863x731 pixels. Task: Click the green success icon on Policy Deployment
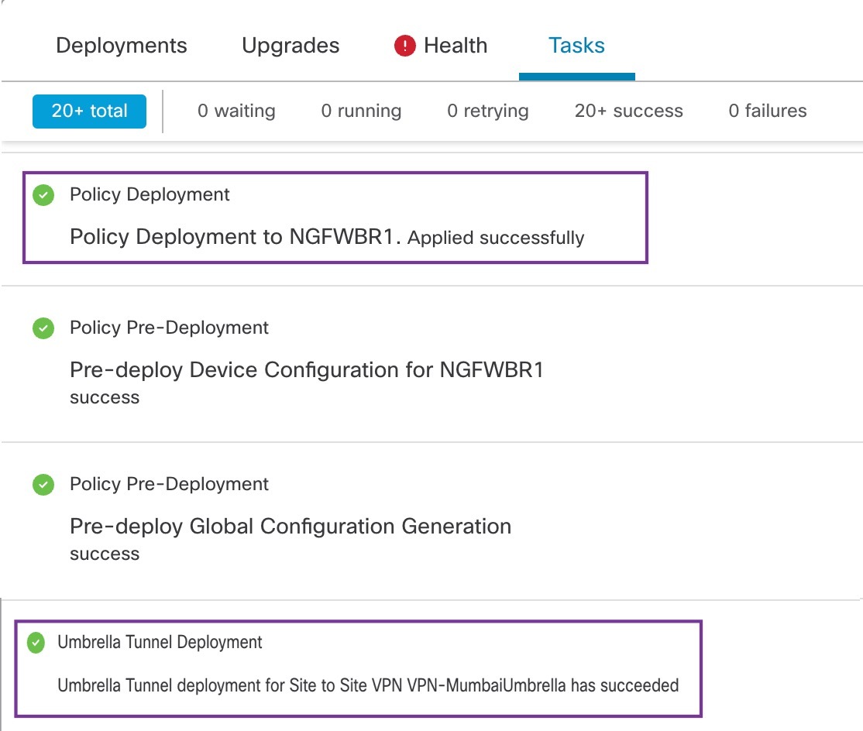pos(43,195)
